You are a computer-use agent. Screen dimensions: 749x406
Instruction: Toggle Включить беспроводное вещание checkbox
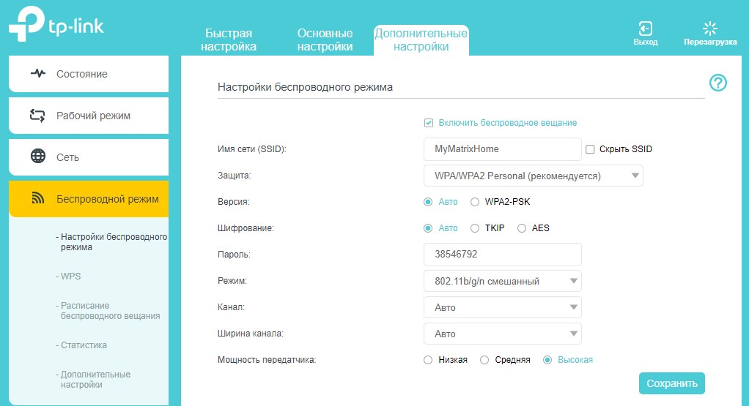coord(429,123)
